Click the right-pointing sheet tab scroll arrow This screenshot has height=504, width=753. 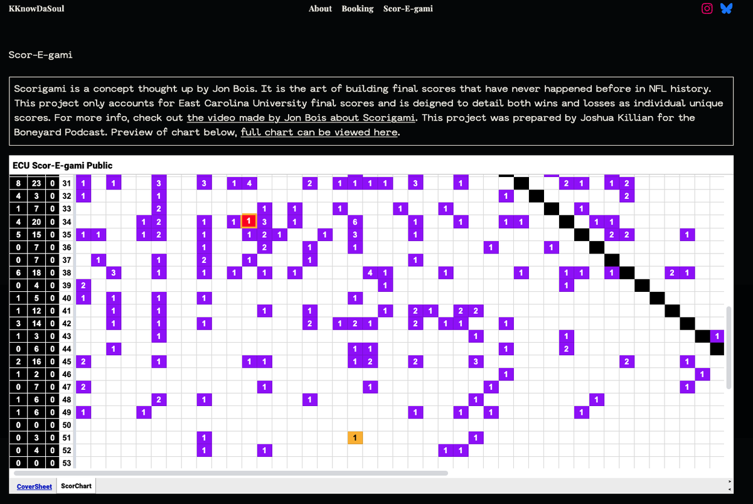point(729,482)
